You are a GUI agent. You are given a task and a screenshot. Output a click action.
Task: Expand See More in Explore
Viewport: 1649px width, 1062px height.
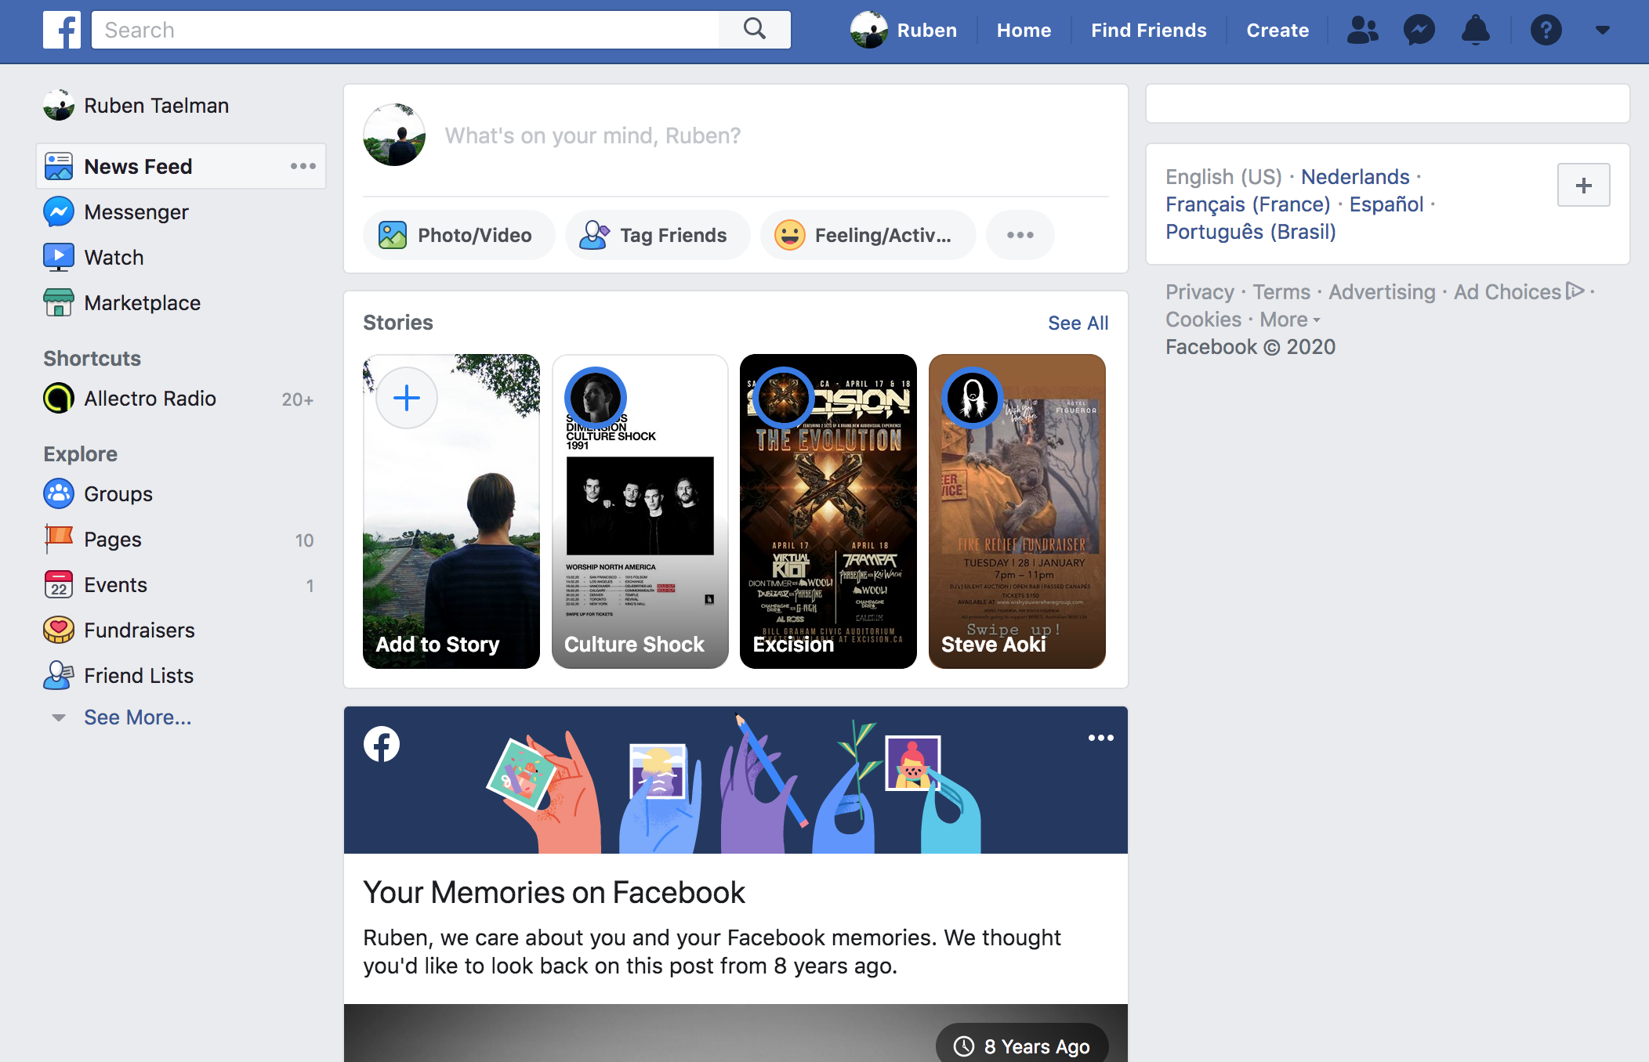[x=137, y=717]
